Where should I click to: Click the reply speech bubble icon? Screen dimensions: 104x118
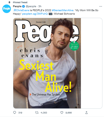(15, 112)
